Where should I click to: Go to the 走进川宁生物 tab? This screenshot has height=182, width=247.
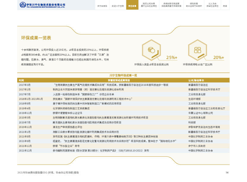click(117, 6)
